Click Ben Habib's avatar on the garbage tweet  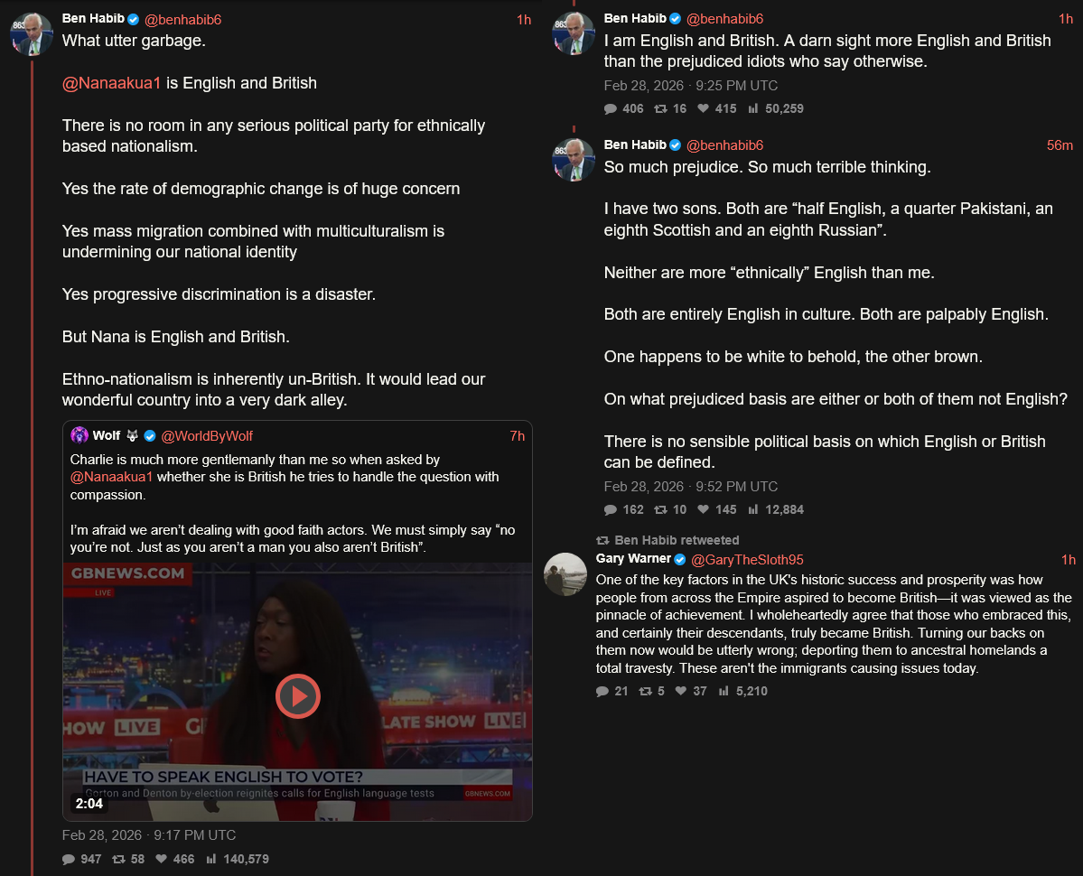(32, 33)
